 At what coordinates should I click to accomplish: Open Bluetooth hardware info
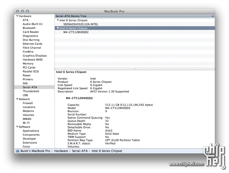pos(29,28)
